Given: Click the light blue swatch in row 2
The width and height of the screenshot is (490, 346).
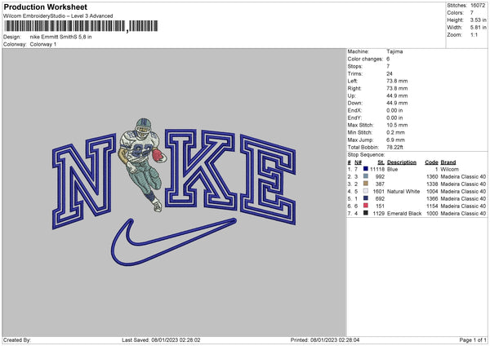Looking at the screenshot, I should pos(366,176).
